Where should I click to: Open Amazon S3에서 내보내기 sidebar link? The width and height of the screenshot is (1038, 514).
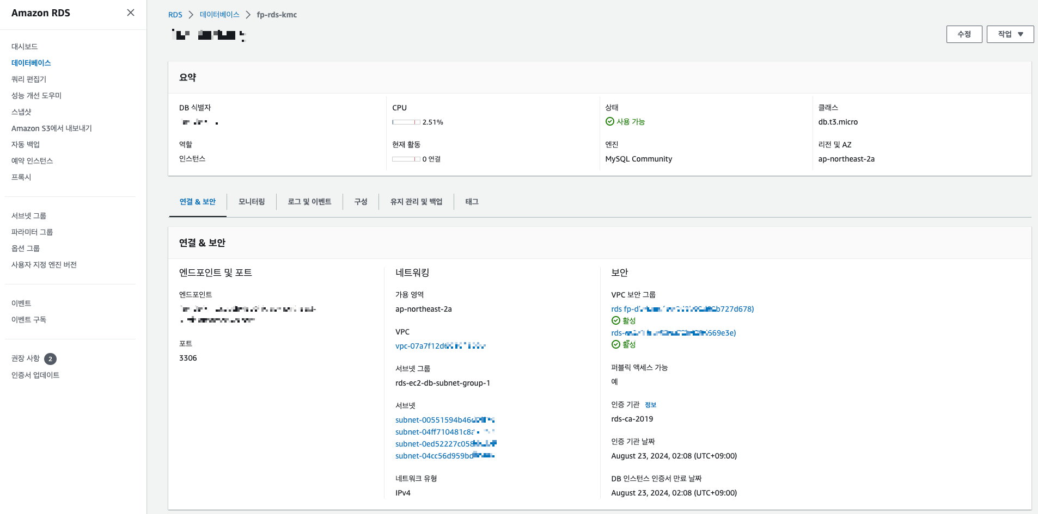pyautogui.click(x=52, y=128)
